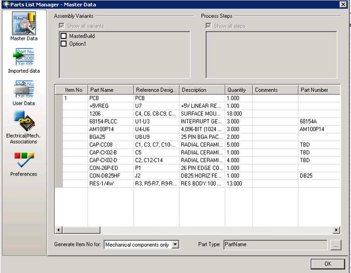This screenshot has width=351, height=273.
Task: Click the P1 reference designator cell
Action: click(156, 168)
